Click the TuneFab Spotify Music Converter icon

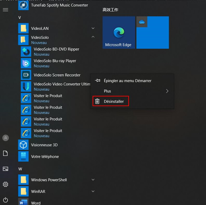(x=23, y=5)
